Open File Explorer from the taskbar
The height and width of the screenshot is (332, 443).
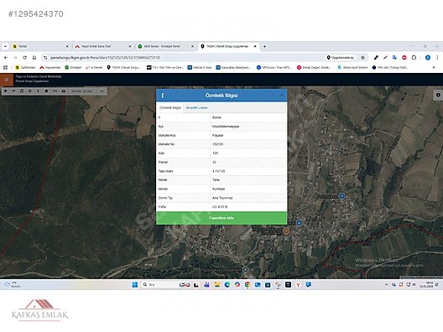click(216, 284)
